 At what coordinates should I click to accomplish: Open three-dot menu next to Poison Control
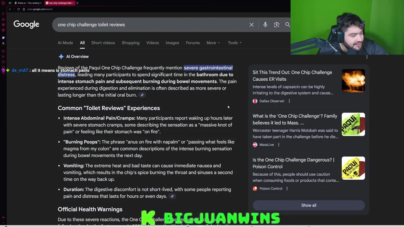pos(287,189)
